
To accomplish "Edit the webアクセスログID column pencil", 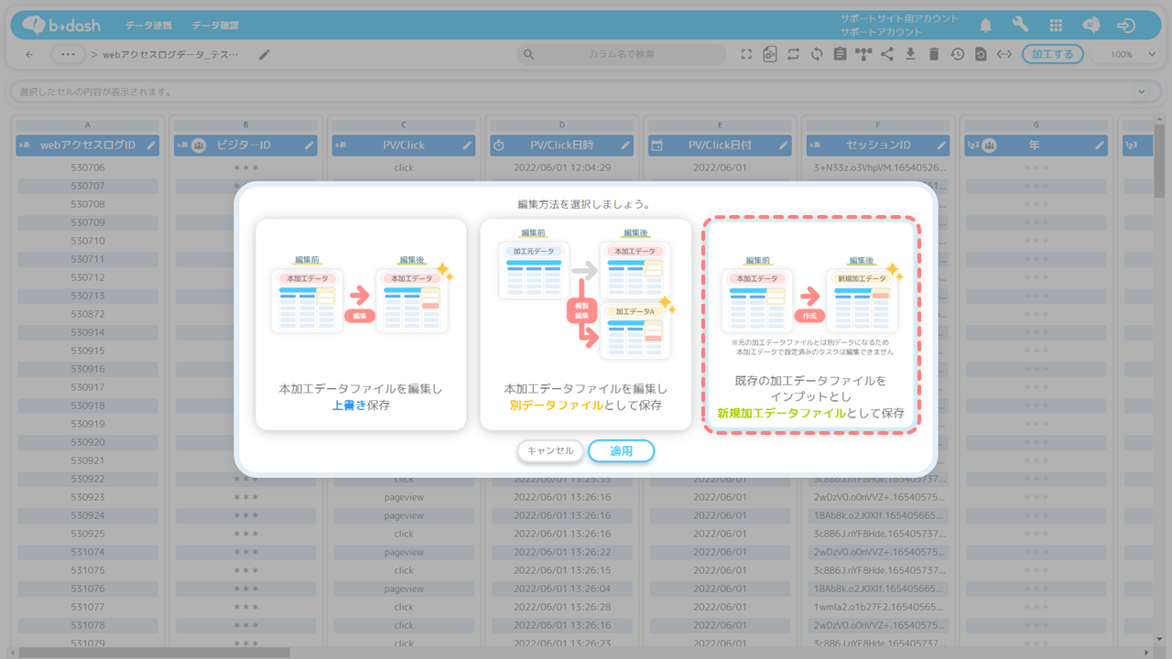I will point(151,146).
